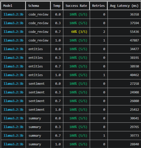
Task: Click summary in the 28840 latency row
Action: coord(35,144)
